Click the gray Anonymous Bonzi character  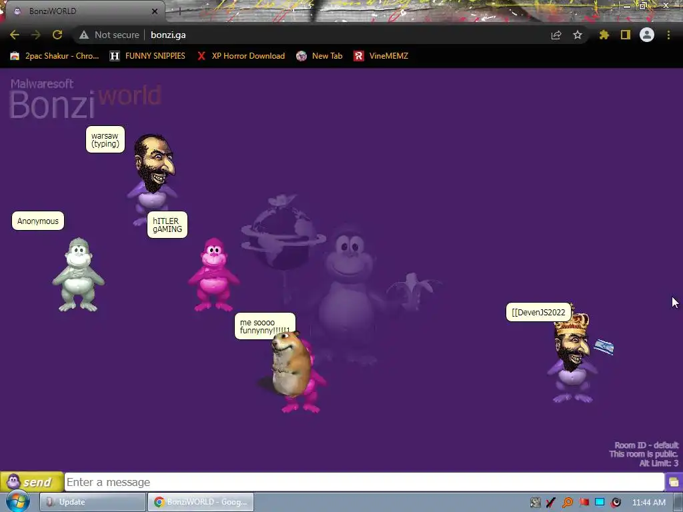[x=79, y=274]
